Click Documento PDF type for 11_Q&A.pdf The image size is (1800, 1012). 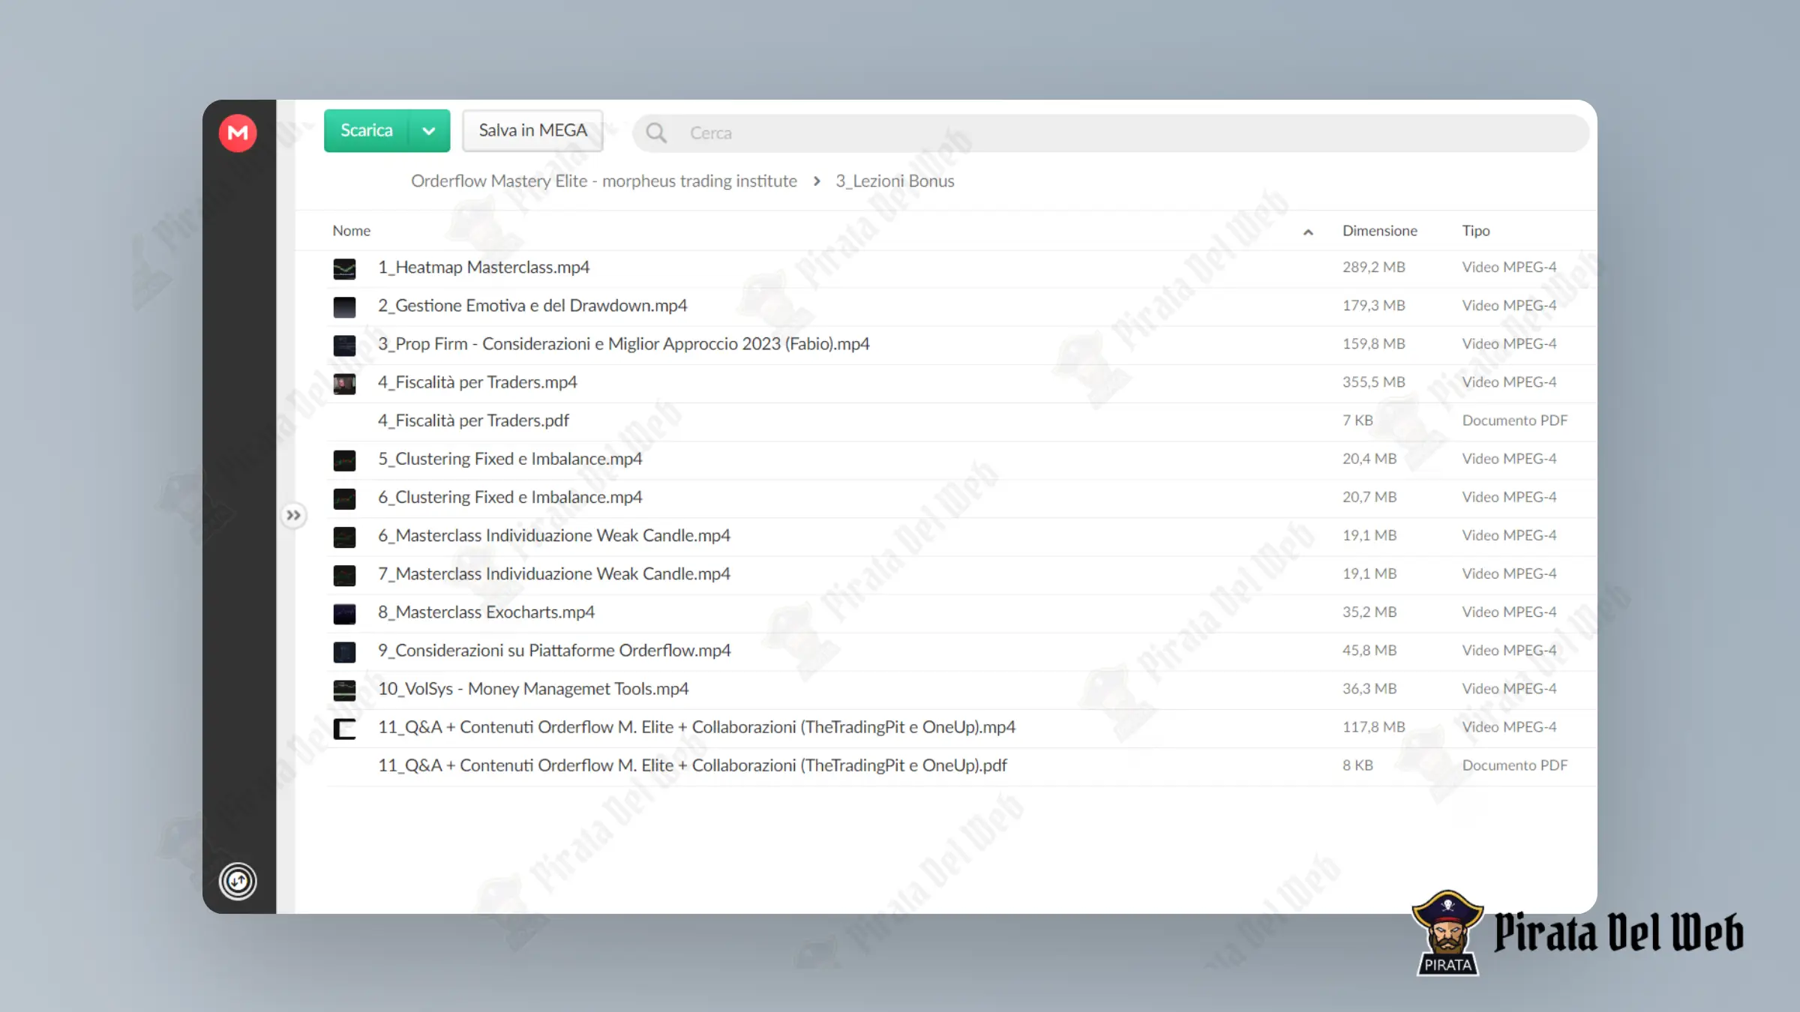[1515, 765]
